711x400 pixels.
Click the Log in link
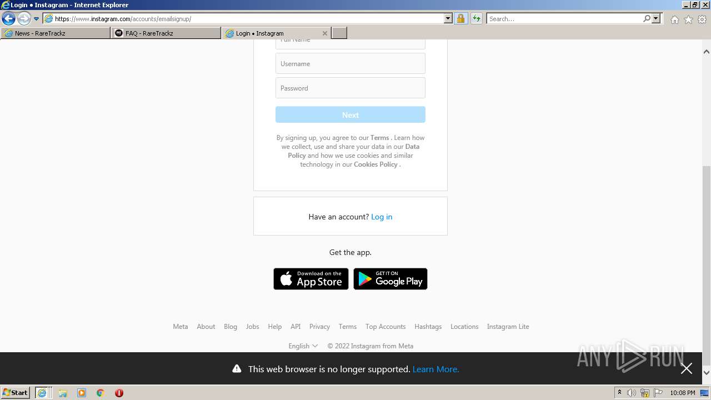382,217
